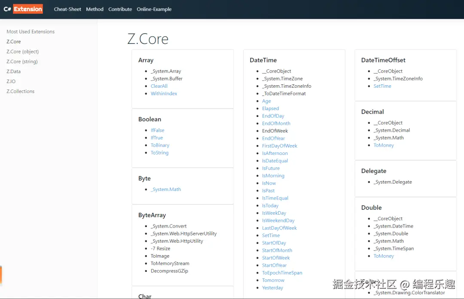Open the IsPast link

click(268, 191)
